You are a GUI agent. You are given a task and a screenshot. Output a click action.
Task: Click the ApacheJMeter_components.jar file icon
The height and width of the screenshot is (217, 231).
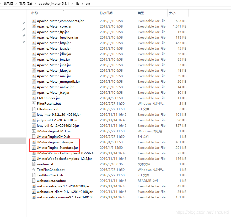[34, 21]
